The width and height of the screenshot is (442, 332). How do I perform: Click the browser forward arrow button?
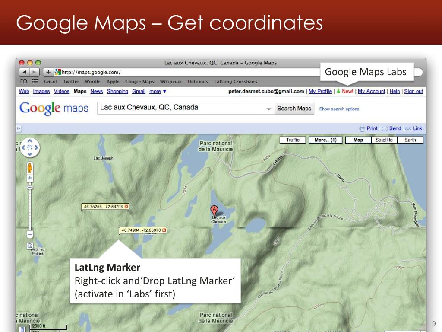[x=35, y=72]
